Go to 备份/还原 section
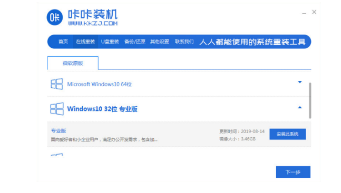341x193 pixels. coord(134,42)
